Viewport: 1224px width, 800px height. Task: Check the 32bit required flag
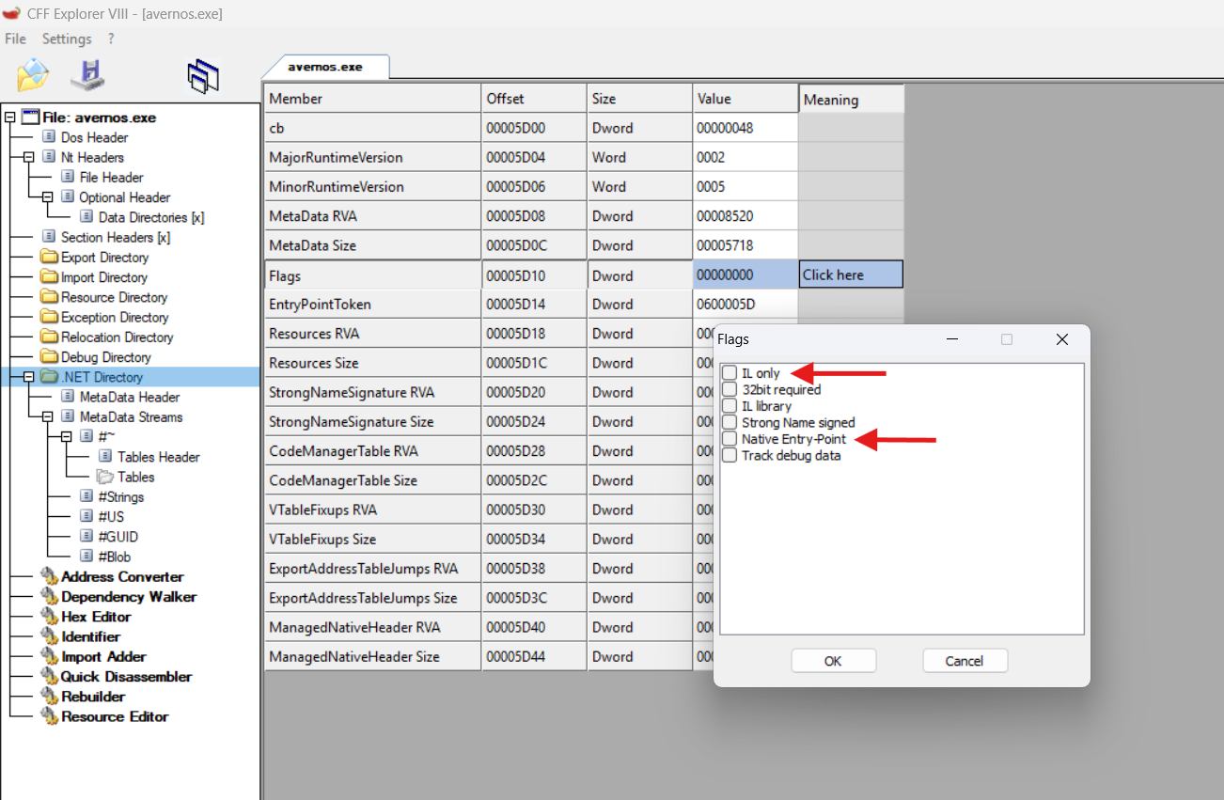pyautogui.click(x=730, y=388)
